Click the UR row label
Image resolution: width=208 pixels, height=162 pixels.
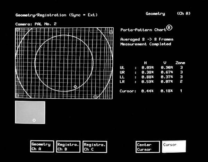click(122, 72)
